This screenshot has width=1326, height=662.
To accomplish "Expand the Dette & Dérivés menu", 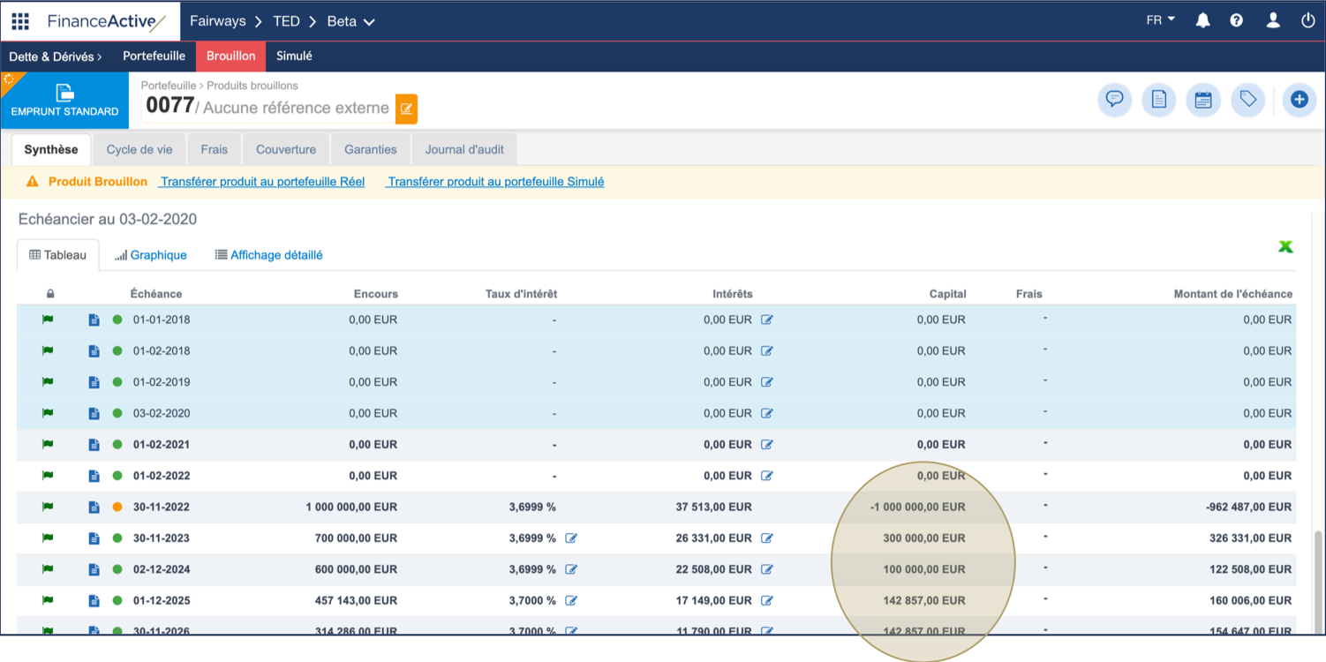I will click(57, 56).
